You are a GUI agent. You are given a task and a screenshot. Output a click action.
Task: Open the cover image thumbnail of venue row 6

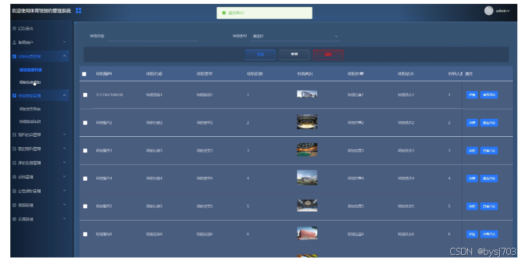coord(307,234)
